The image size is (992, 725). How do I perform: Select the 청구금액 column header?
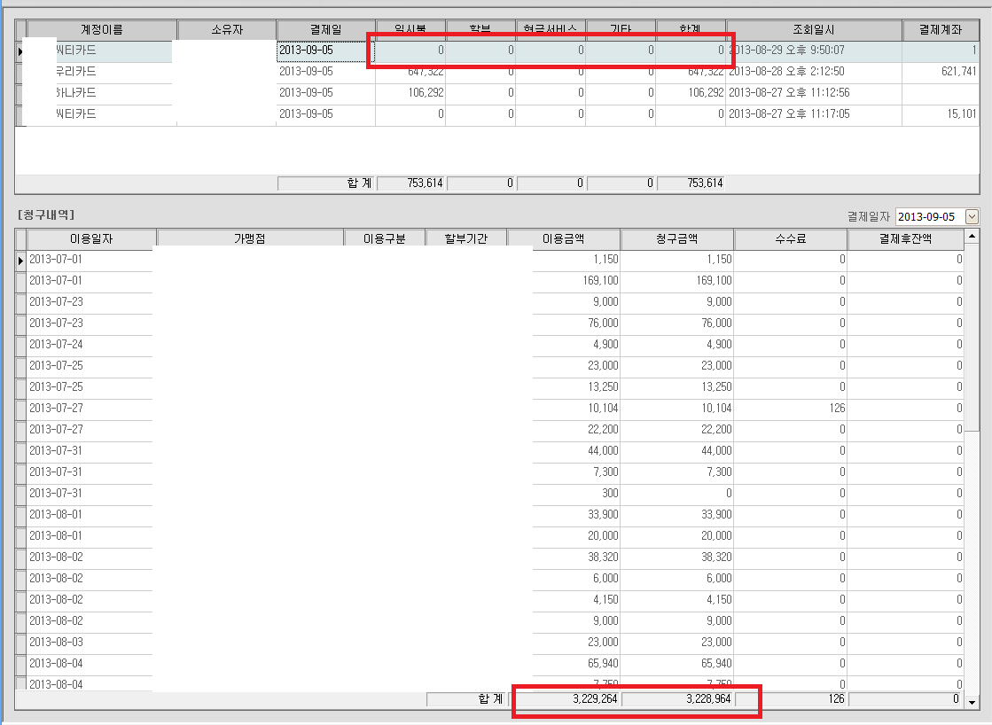[x=676, y=238]
